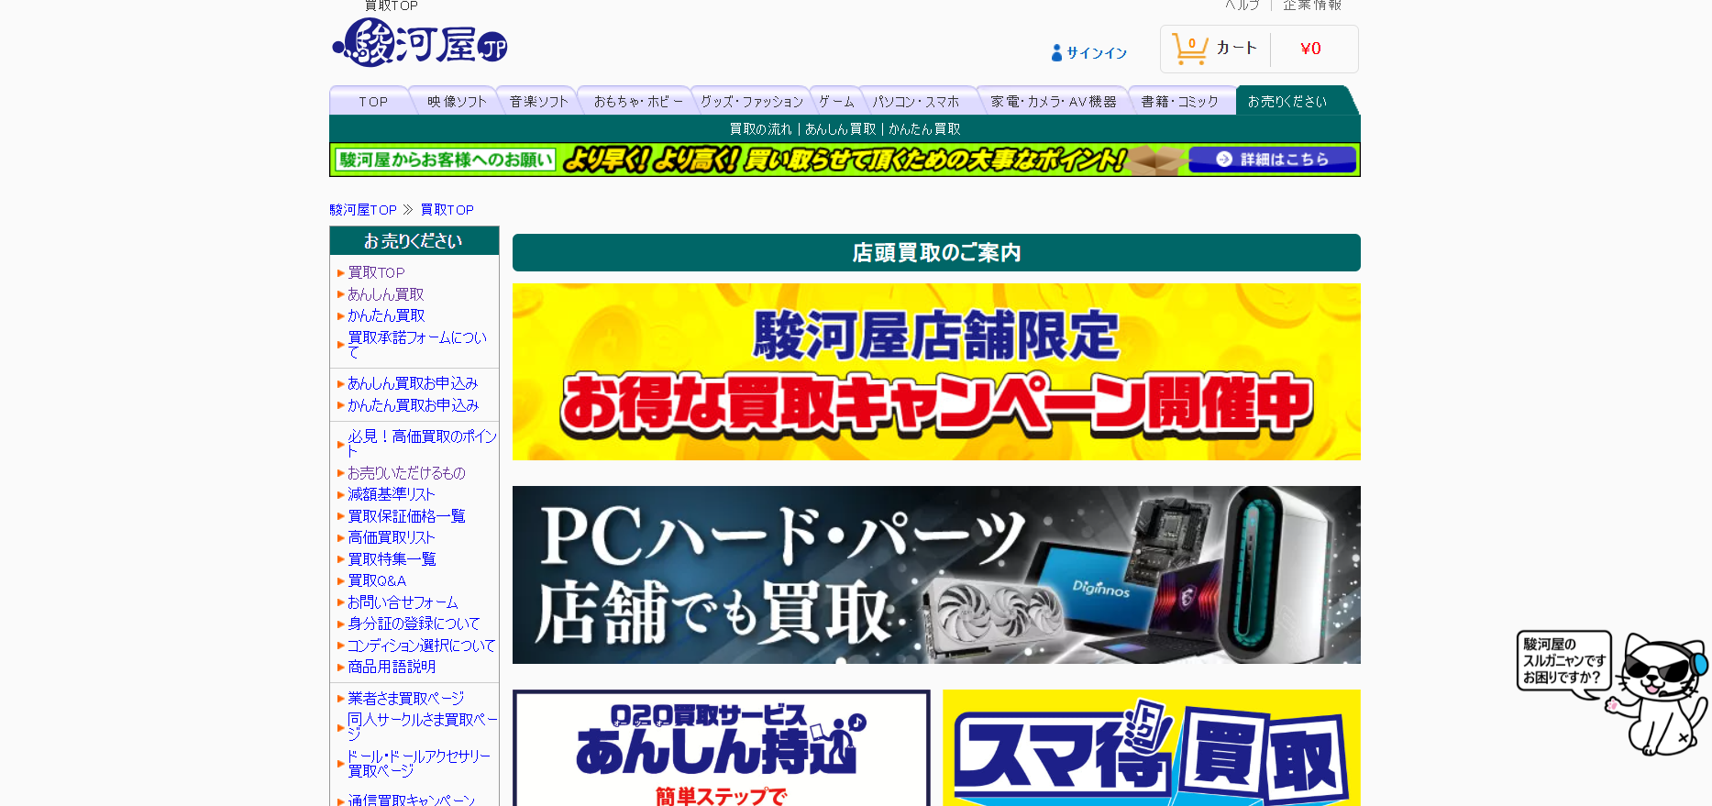The width and height of the screenshot is (1712, 806).
Task: Open the グッズ・ファッション tab
Action: click(751, 102)
